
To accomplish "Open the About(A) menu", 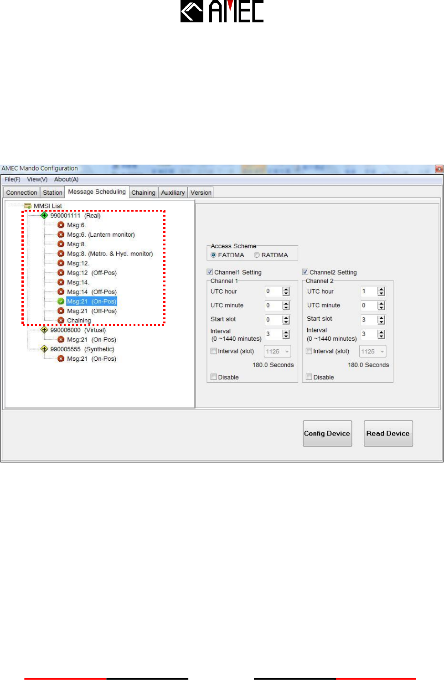I will pos(66,179).
